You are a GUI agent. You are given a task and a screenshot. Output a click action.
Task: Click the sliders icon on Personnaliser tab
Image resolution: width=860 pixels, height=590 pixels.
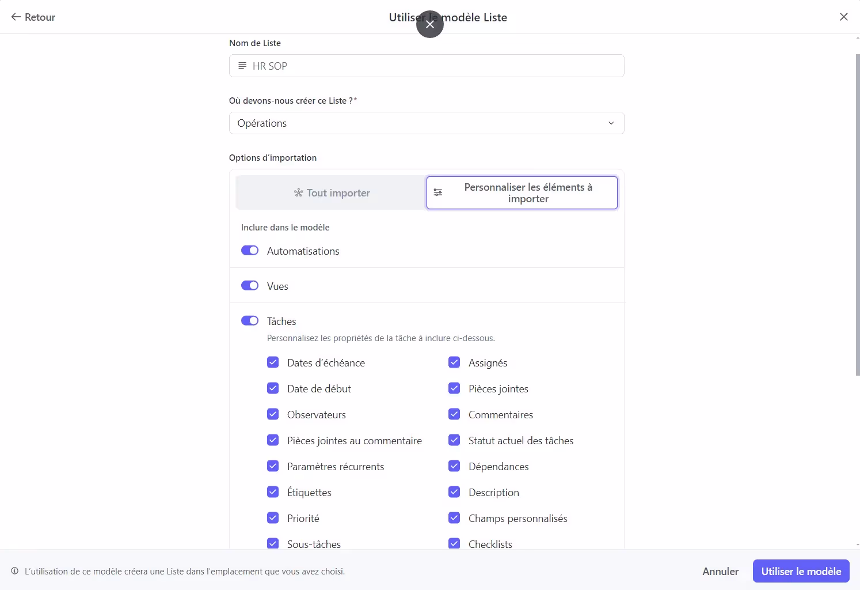(x=439, y=192)
